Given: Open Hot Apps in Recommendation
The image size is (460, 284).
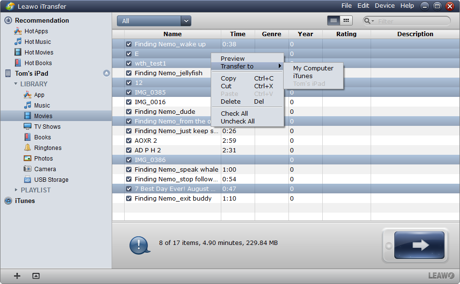Looking at the screenshot, I should click(x=36, y=31).
